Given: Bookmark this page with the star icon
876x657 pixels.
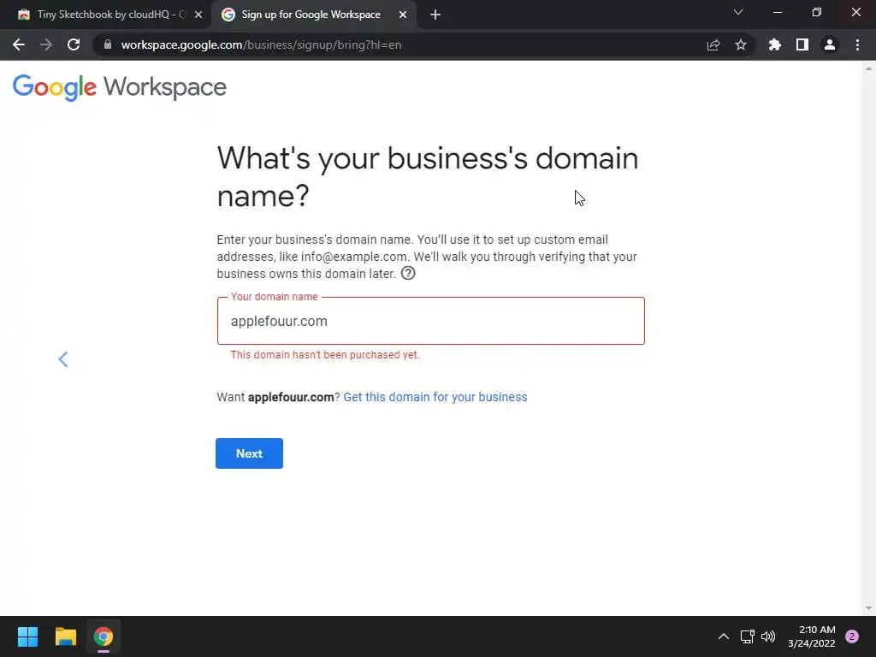Looking at the screenshot, I should [x=741, y=44].
